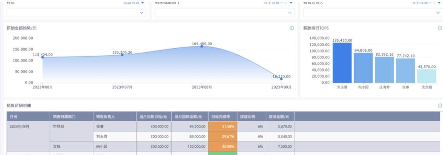Viewport: 443px width, 155px height.
Task: Click the 当月回款目标/元 column header
Action: [x=154, y=116]
